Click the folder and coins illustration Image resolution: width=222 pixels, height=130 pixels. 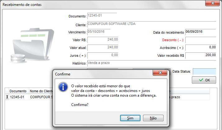click(32, 46)
